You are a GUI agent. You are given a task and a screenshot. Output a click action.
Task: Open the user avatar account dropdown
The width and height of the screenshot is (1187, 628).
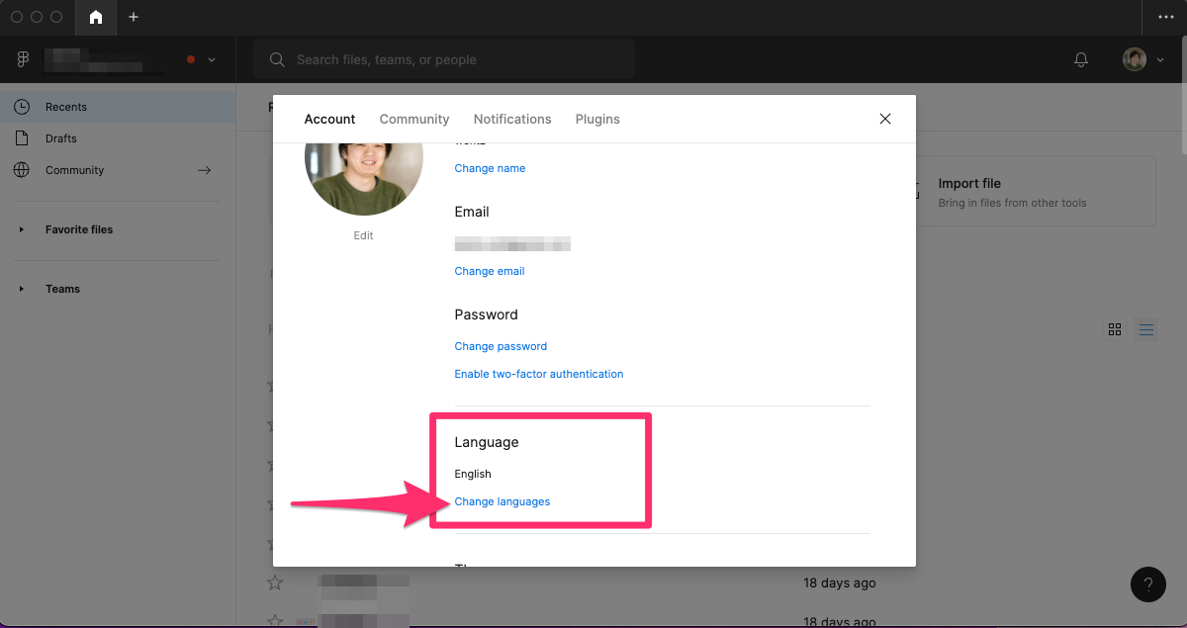point(1141,60)
